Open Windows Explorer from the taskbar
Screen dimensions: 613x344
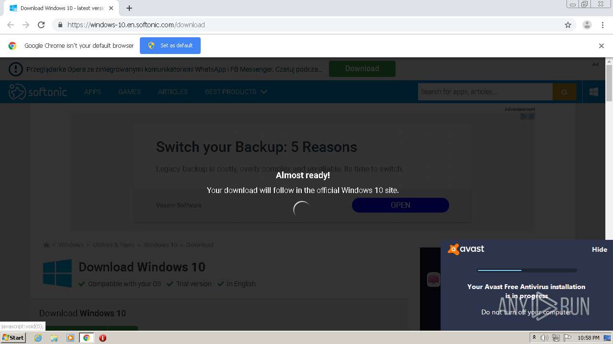pos(54,338)
